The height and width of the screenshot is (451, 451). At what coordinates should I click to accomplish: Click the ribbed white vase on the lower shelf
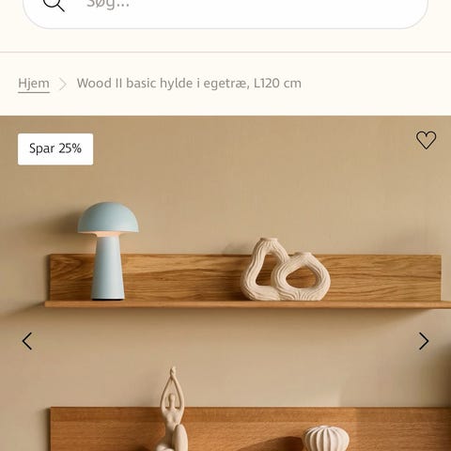325,439
